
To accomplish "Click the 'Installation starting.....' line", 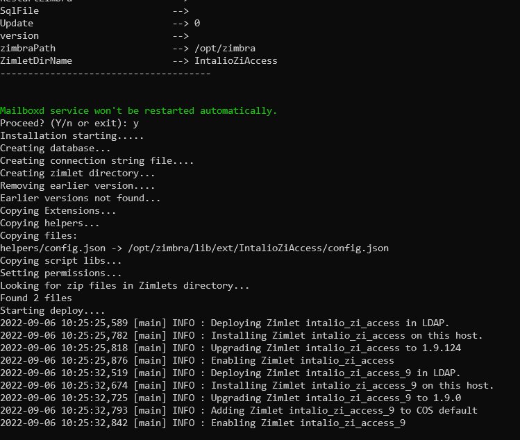I will [x=72, y=136].
